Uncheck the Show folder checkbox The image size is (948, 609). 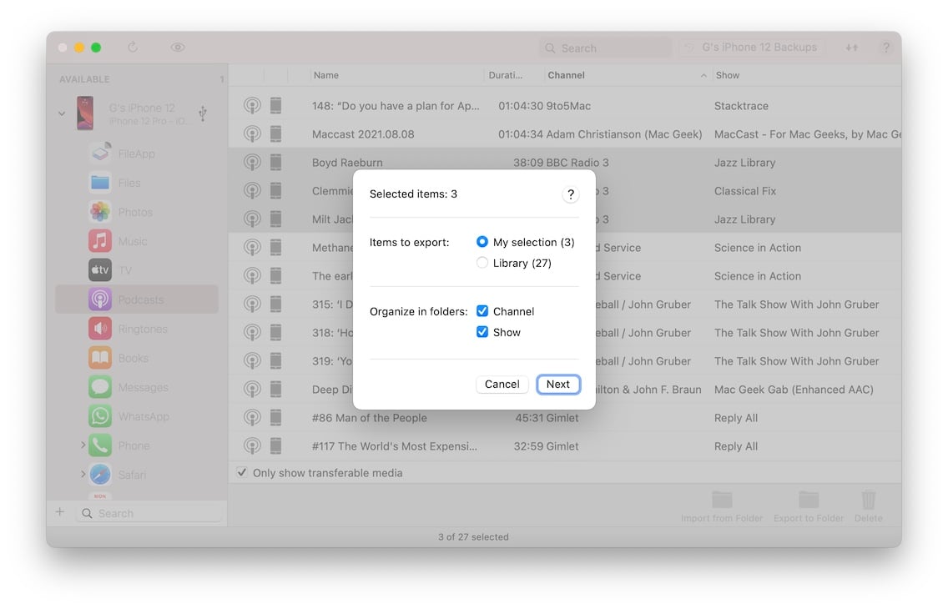click(482, 332)
